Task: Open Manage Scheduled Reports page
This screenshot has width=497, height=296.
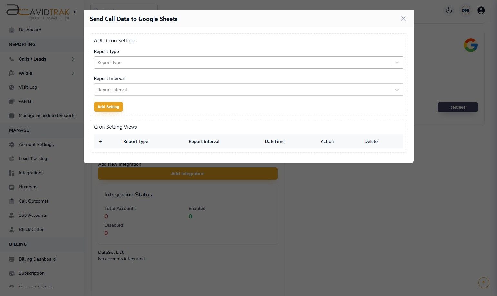Action: tap(47, 116)
